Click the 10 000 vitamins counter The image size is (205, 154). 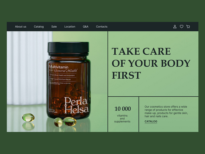(x=123, y=109)
